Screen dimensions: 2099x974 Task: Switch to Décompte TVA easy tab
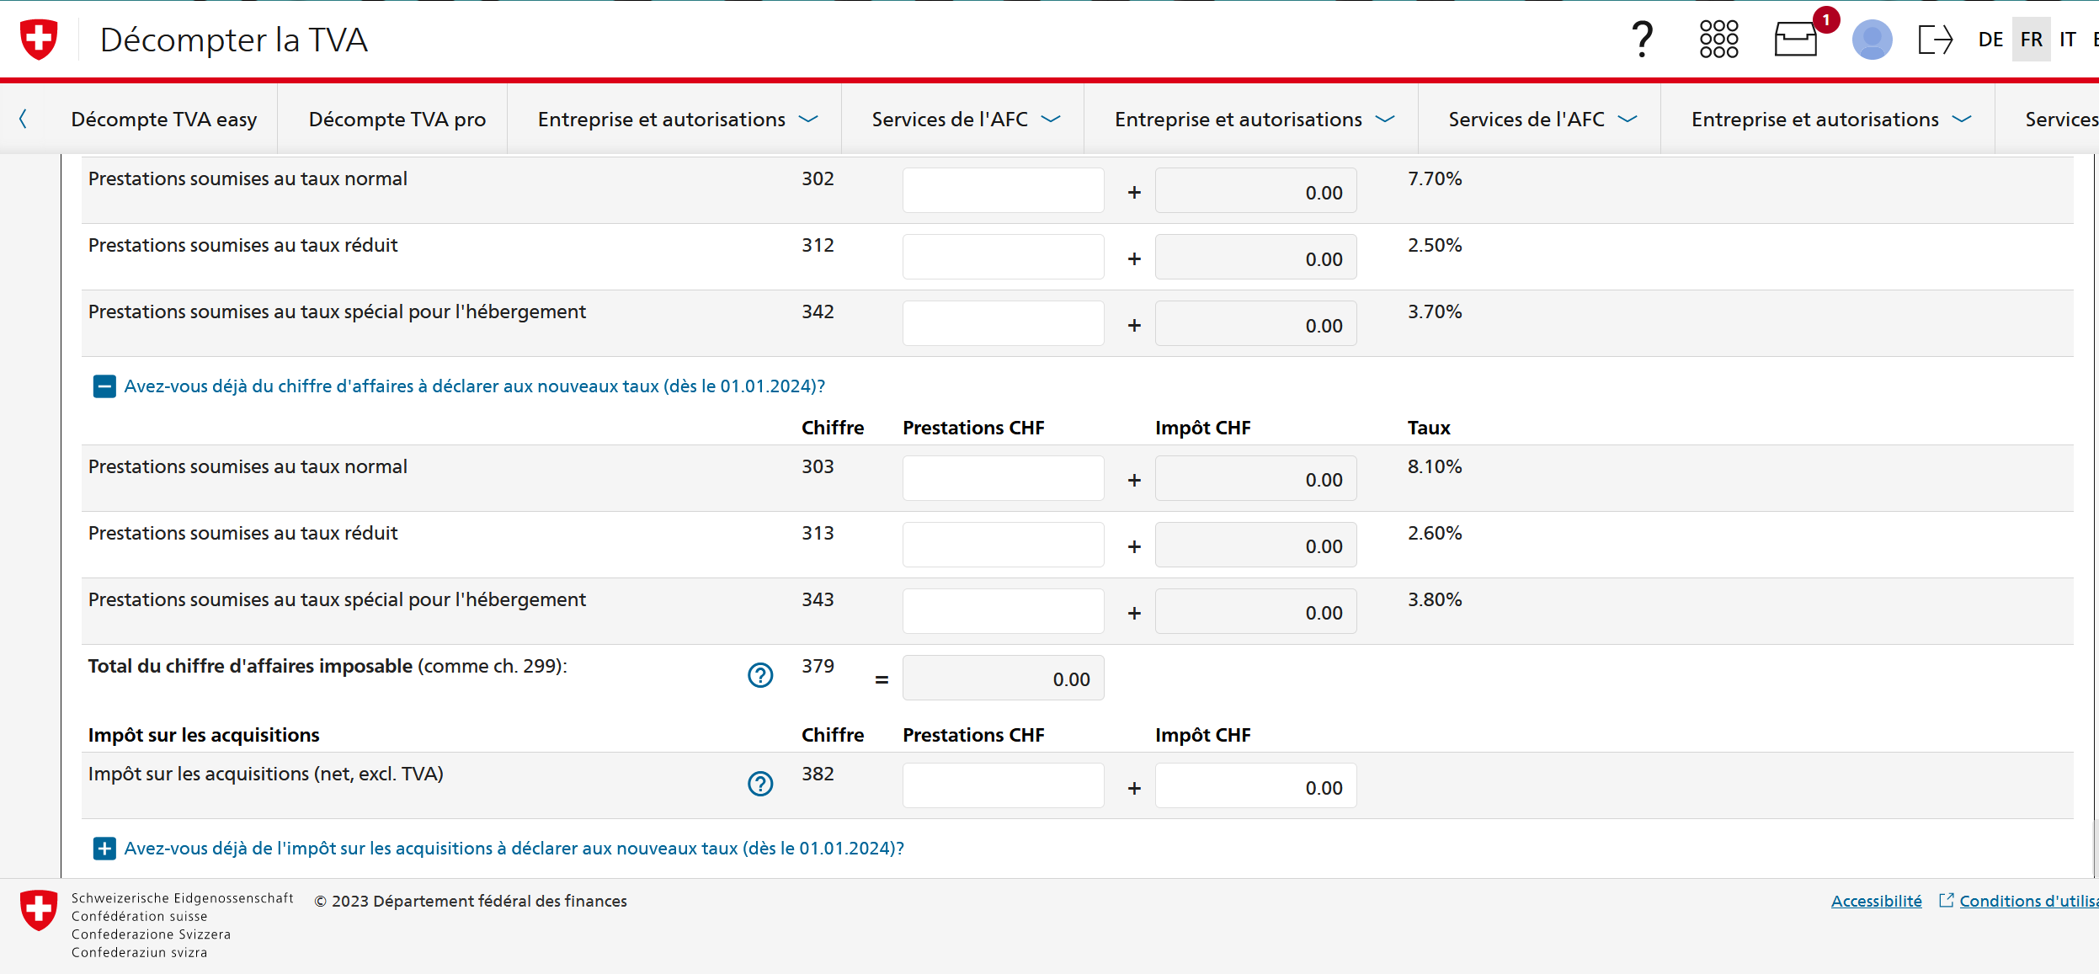(164, 120)
